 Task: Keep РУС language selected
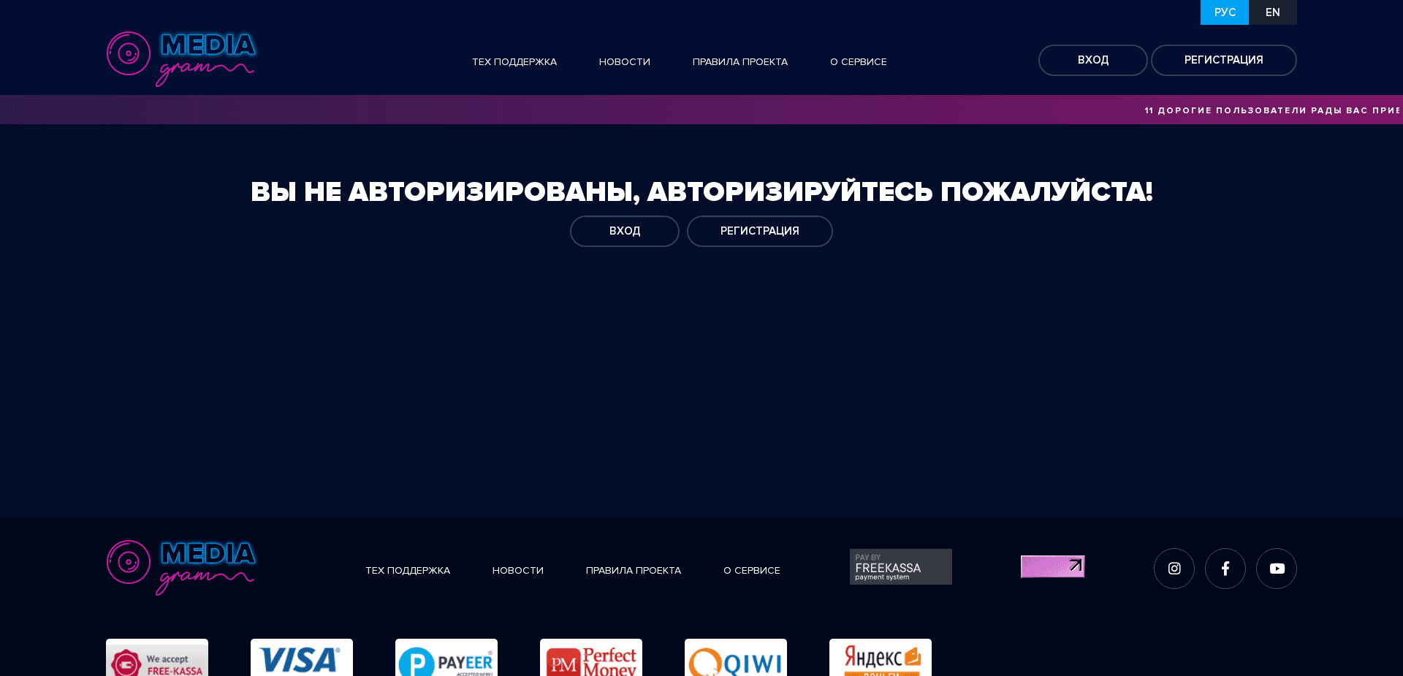[1224, 12]
